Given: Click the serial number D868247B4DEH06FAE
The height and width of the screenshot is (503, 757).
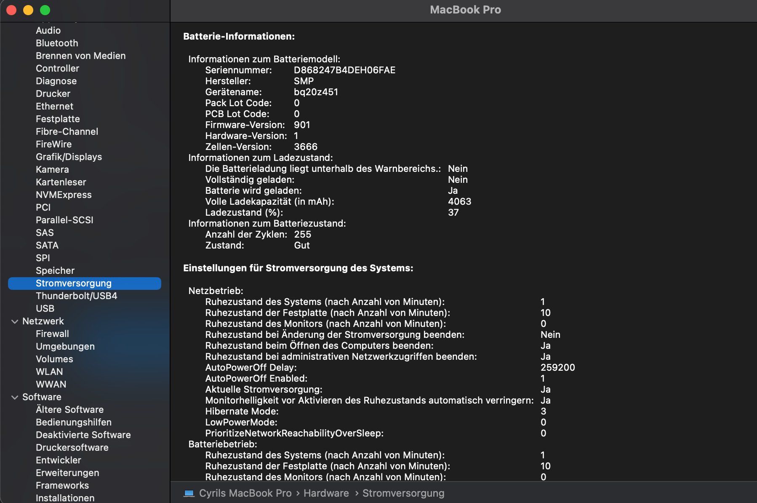Looking at the screenshot, I should pyautogui.click(x=344, y=70).
